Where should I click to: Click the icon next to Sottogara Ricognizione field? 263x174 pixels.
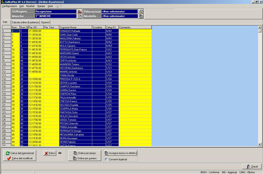[79, 11]
